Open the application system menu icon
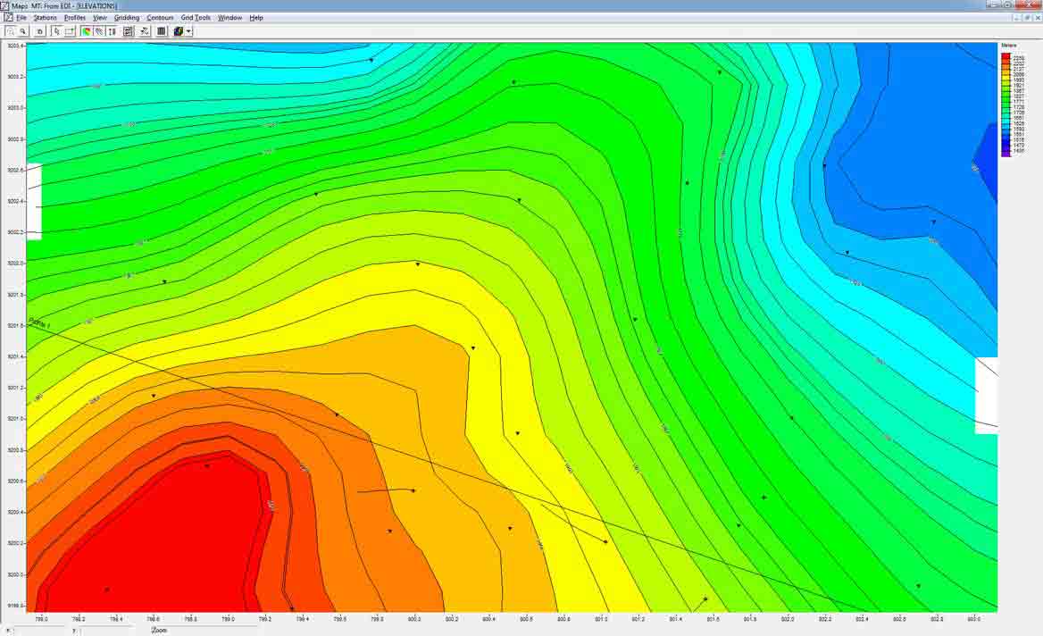Image resolution: width=1043 pixels, height=636 pixels. pos(5,5)
